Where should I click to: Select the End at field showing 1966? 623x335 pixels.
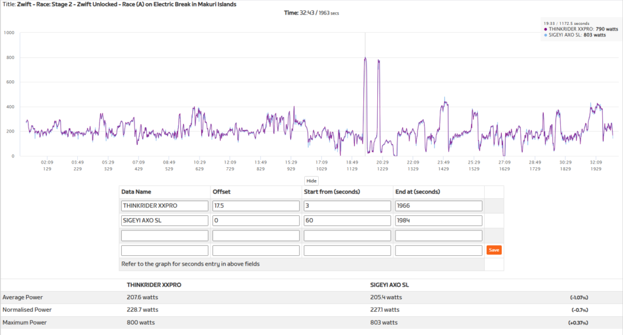pos(438,206)
